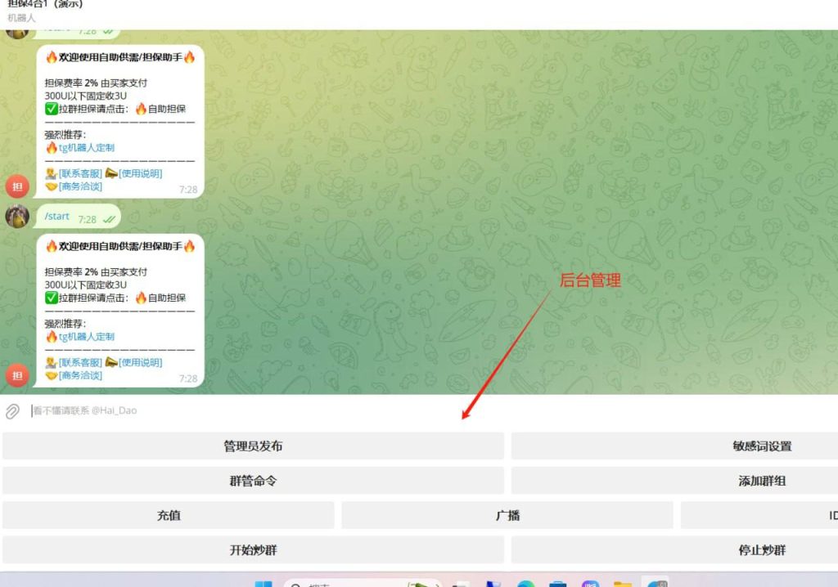Viewport: 838px width, 587px height.
Task: Click the red 担 bot avatar beside the upper message
Action: [17, 186]
